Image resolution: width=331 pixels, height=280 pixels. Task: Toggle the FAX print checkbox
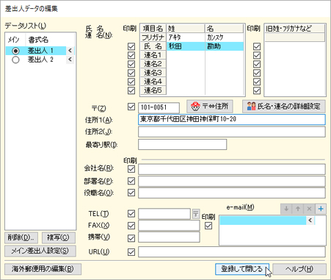point(131,226)
